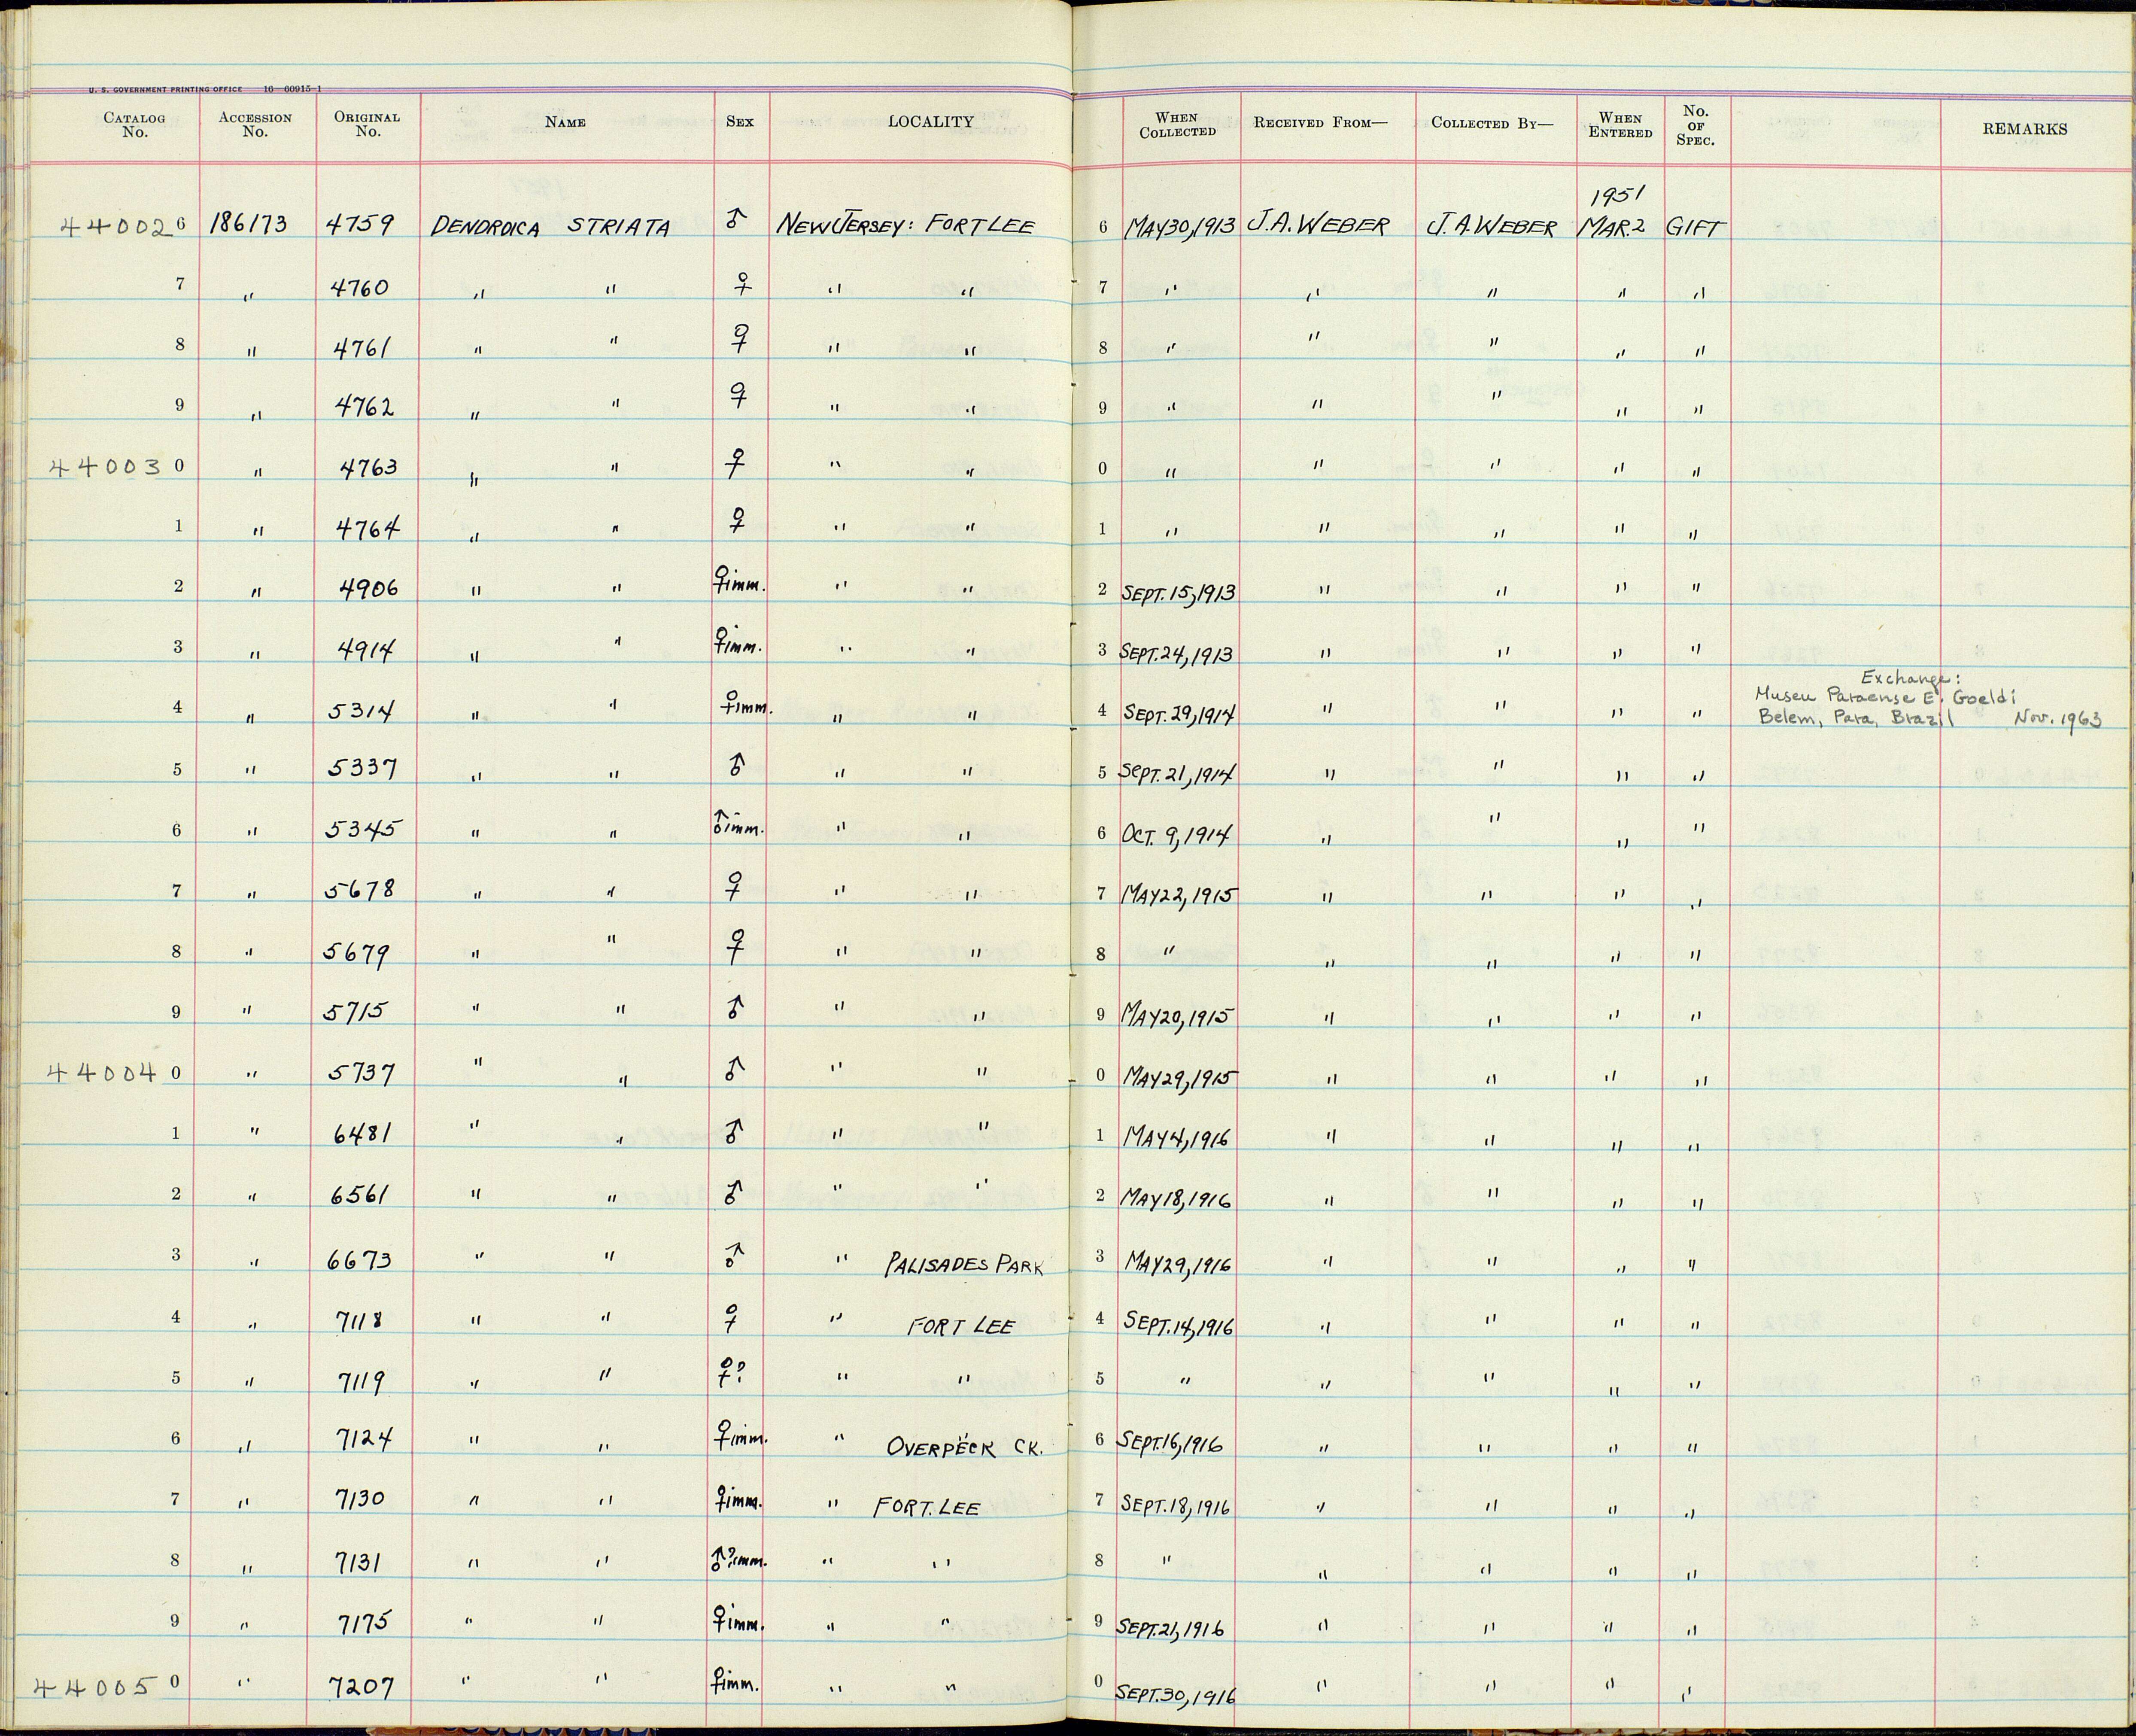The width and height of the screenshot is (2136, 1736).
Task: Click the 'GIFT' entry
Action: 1695,229
